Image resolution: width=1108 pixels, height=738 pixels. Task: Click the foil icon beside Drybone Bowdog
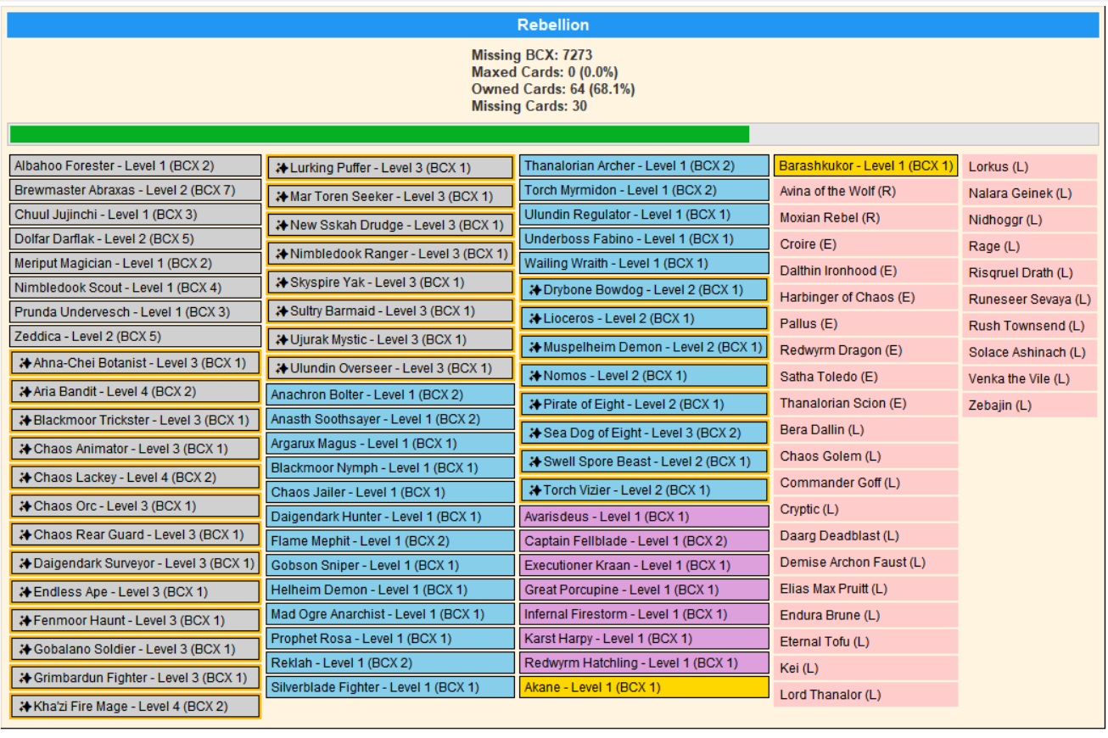point(535,290)
